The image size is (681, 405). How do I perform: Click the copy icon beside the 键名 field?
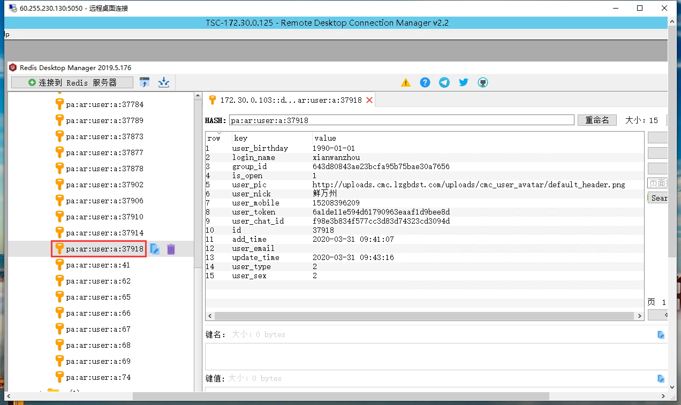[661, 335]
